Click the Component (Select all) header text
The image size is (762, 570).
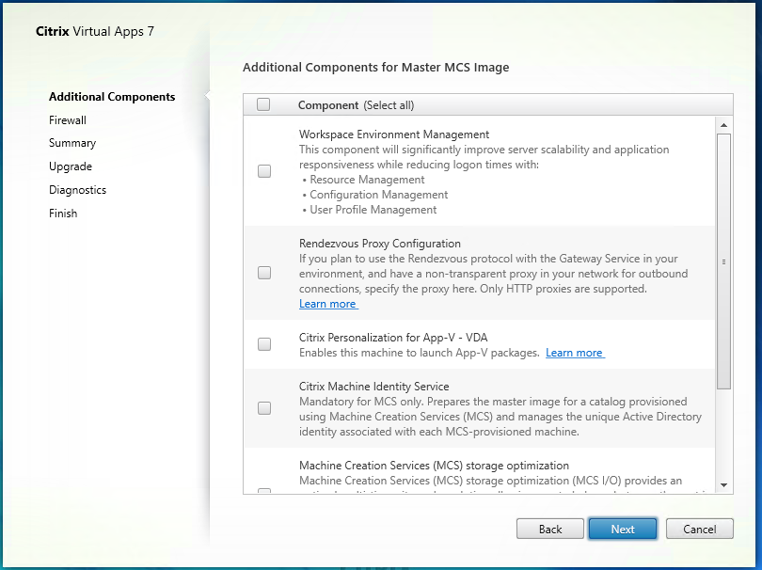point(356,105)
